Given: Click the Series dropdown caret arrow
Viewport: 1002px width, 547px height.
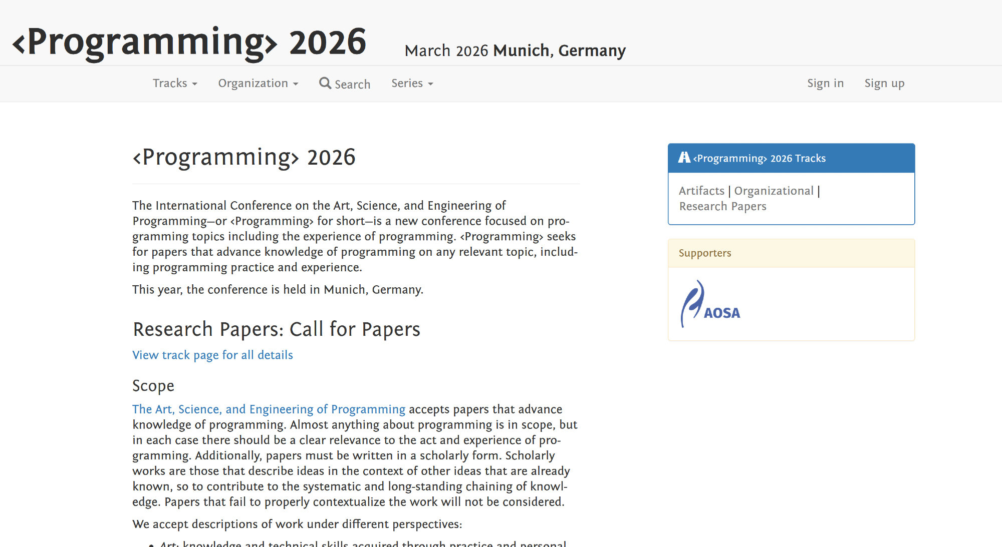Looking at the screenshot, I should pos(431,84).
